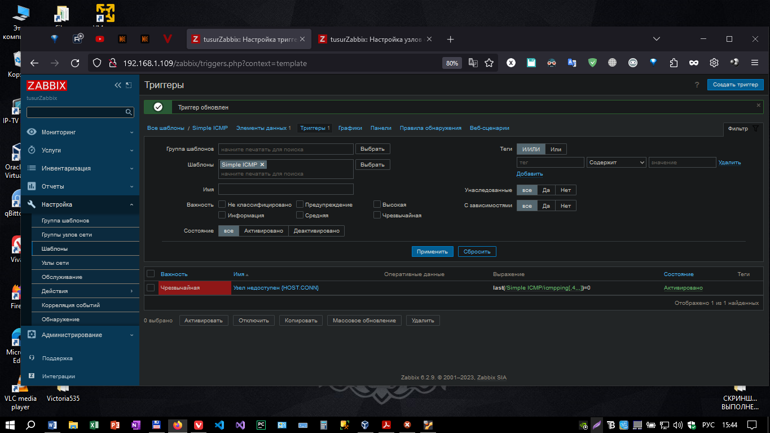The height and width of the screenshot is (433, 770).
Task: Click the 'Добавить' tag link
Action: coord(530,174)
